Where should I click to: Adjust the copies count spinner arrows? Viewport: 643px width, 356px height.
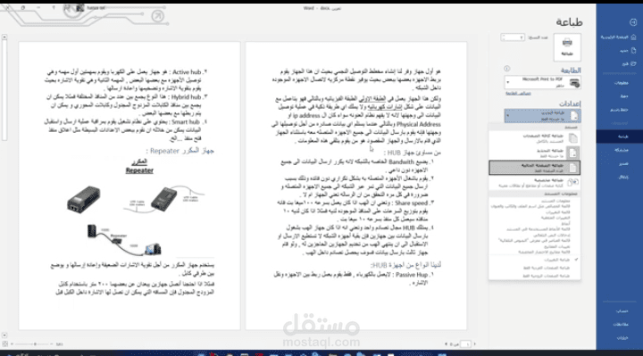(x=522, y=37)
